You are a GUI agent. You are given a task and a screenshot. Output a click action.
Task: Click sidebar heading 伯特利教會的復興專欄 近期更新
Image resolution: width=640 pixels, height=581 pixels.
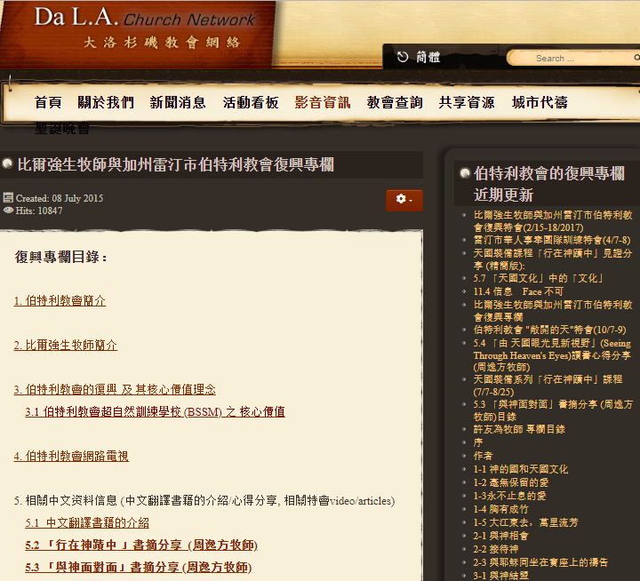pos(549,185)
